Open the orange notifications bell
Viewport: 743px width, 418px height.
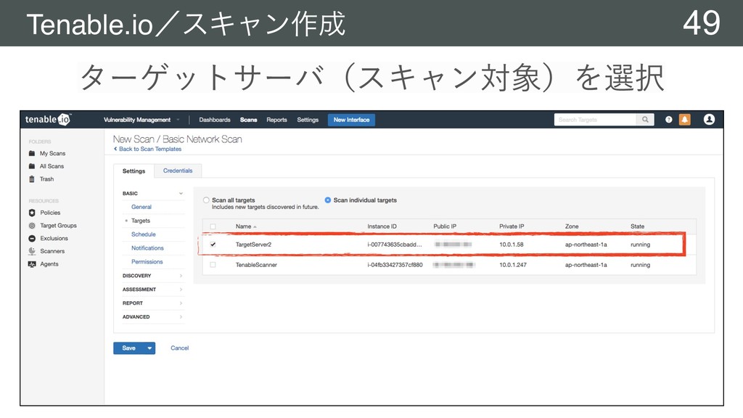pyautogui.click(x=685, y=120)
